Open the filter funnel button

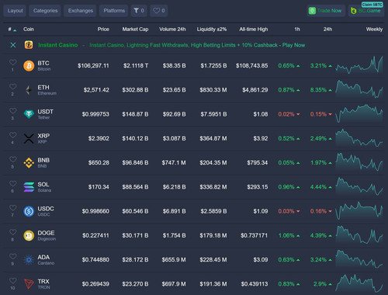[139, 11]
